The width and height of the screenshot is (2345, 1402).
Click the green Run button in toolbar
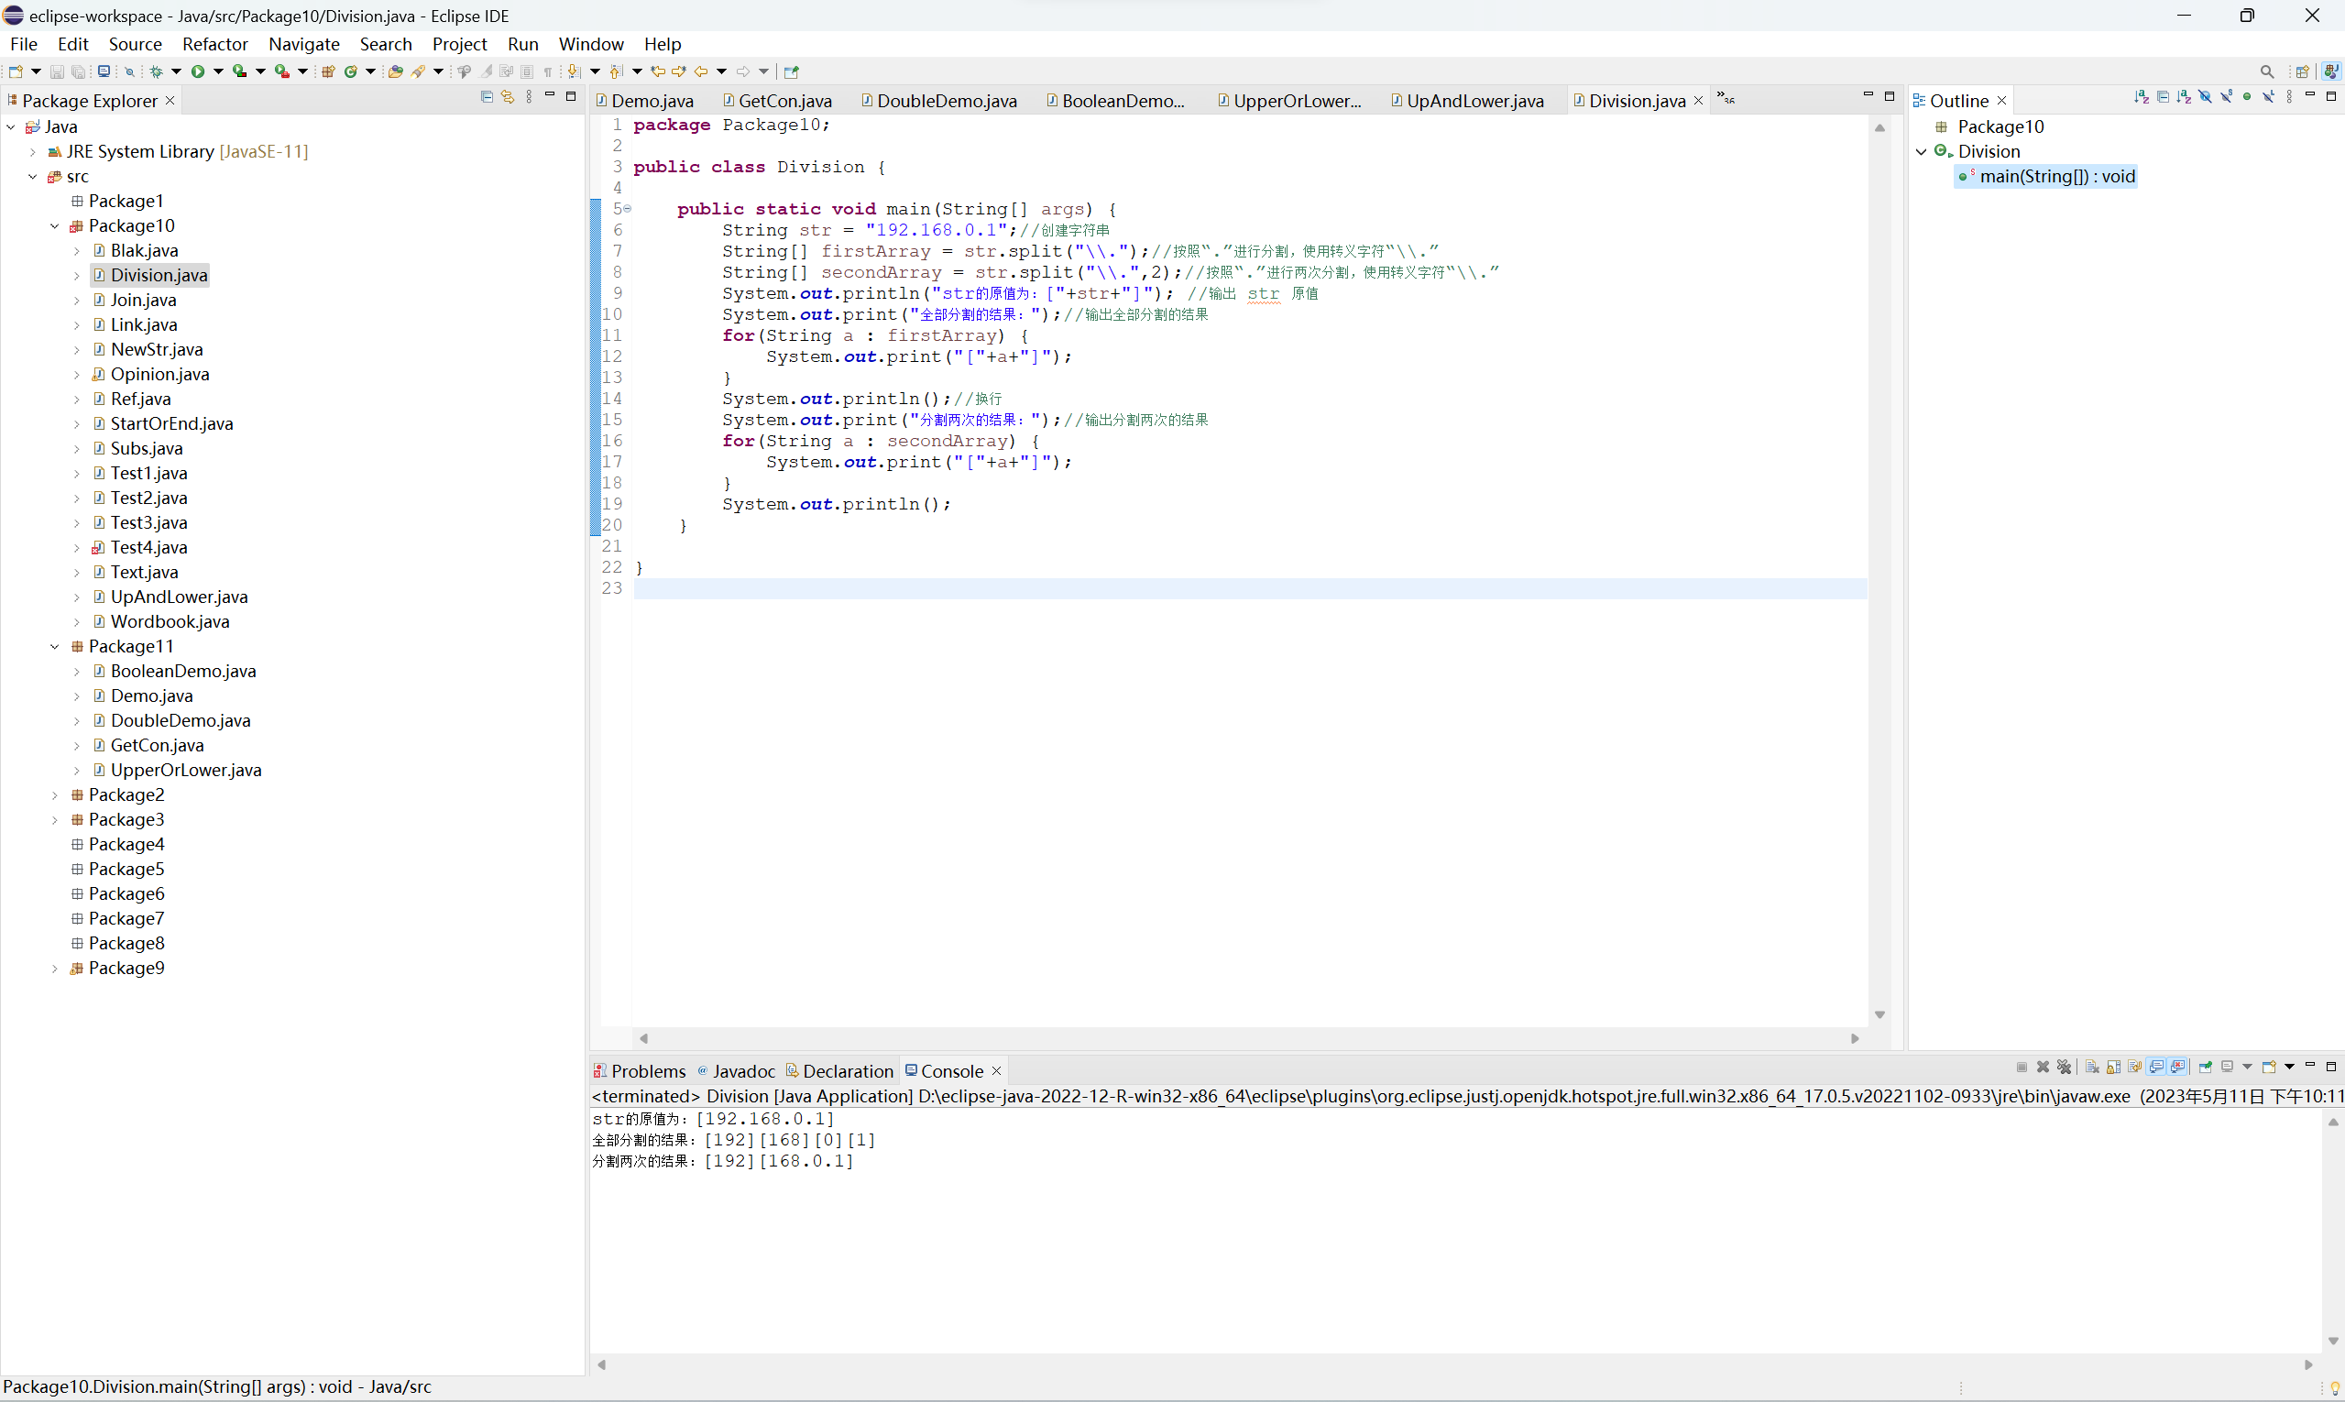pos(197,71)
